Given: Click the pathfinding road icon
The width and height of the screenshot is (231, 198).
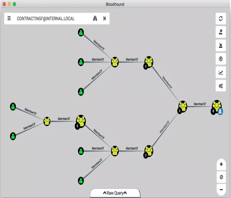Looking at the screenshot, I should tap(95, 19).
